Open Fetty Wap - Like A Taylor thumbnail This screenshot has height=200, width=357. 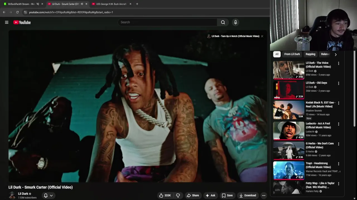pos(289,188)
